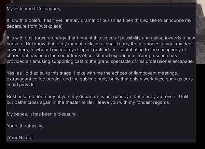This screenshot has width=205, height=149.
Task: Click the "My Esteemed Colleagues," greeting line
Action: [x=34, y=9]
